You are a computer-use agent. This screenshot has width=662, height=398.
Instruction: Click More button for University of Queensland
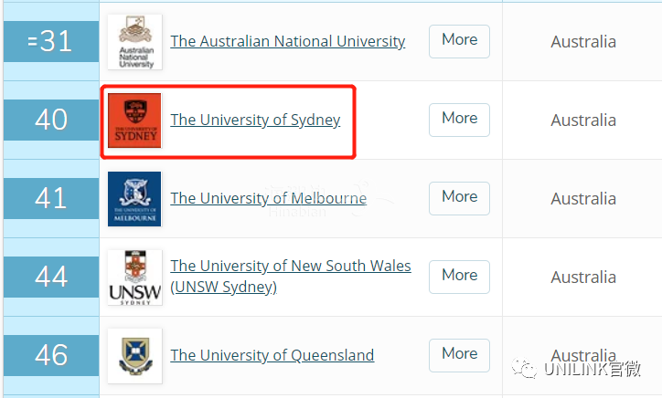coord(459,355)
